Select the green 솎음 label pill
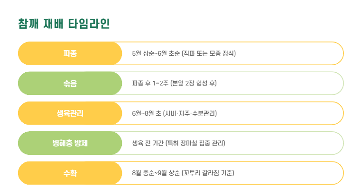 [x=70, y=83]
